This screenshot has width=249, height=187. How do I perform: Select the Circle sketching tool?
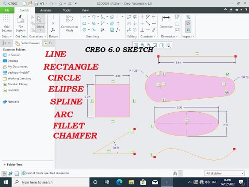click(x=85, y=30)
